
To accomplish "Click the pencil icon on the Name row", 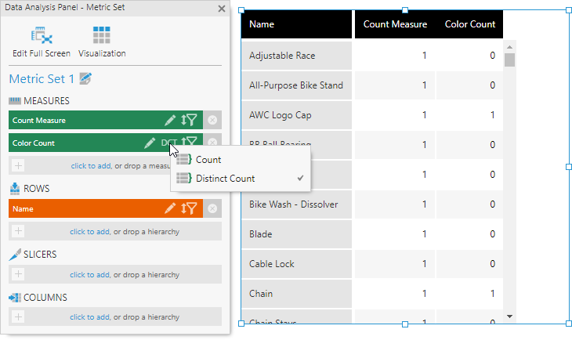I will (x=170, y=208).
